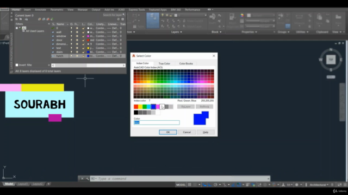Open the Performance ribbon tab
Image resolution: width=348 pixels, height=195 pixels.
pyautogui.click(x=192, y=10)
